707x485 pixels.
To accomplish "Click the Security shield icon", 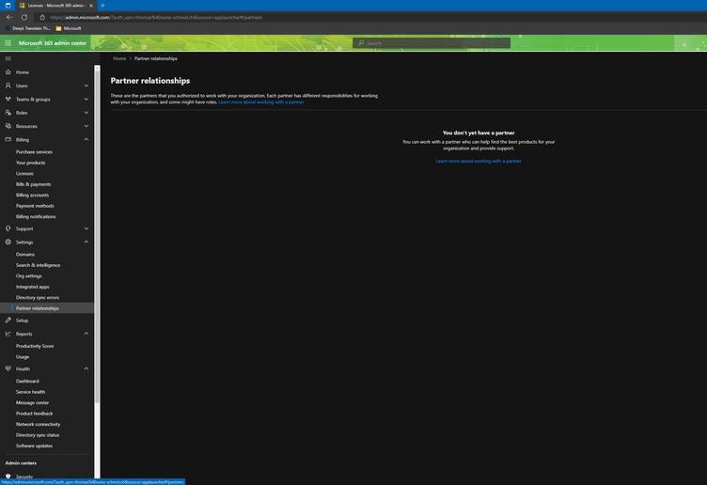I will tap(8, 476).
